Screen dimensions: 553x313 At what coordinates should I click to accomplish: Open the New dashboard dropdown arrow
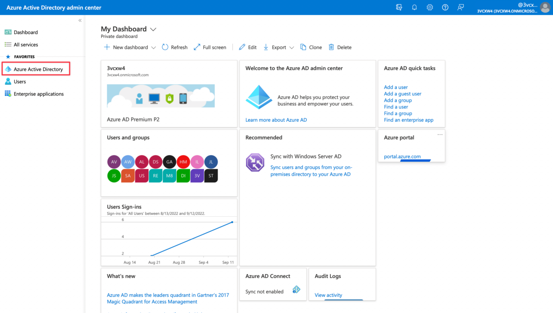click(x=154, y=47)
